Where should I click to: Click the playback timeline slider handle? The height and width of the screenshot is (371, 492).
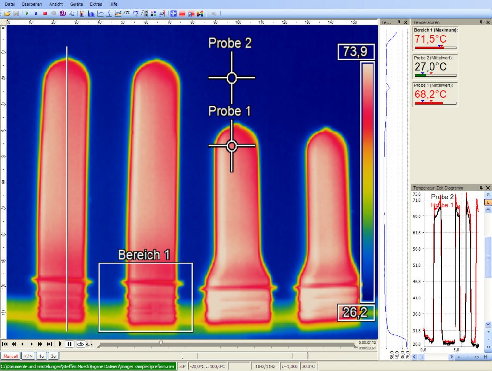point(161,343)
